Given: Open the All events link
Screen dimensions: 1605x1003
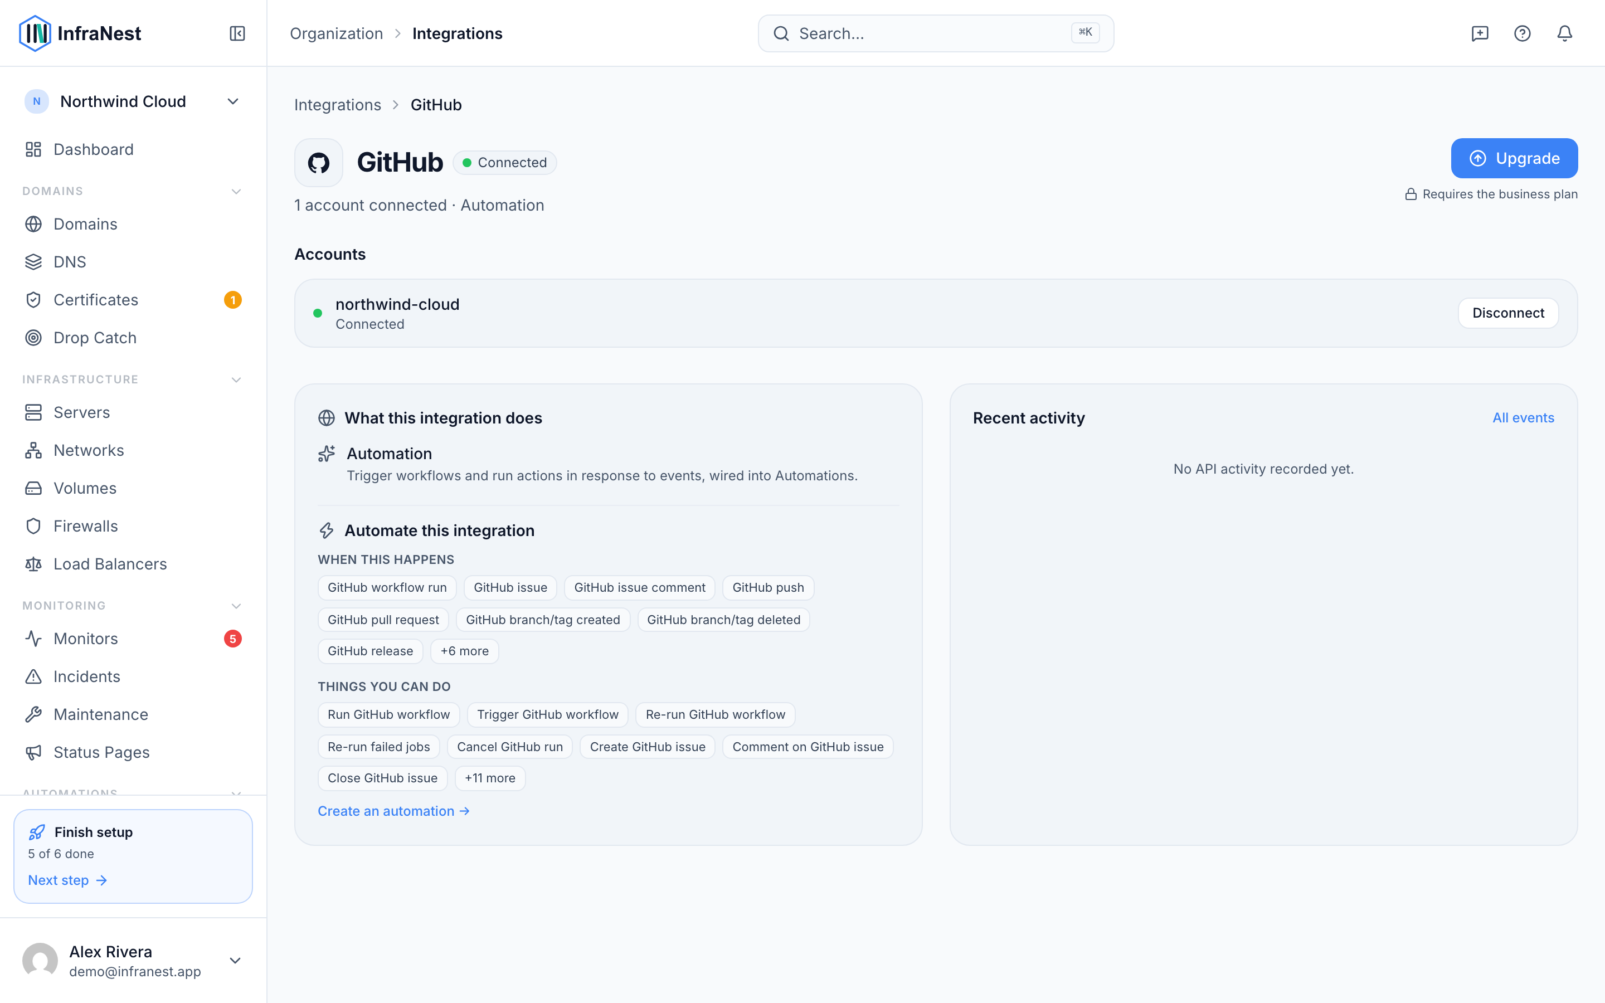Looking at the screenshot, I should click(x=1523, y=418).
